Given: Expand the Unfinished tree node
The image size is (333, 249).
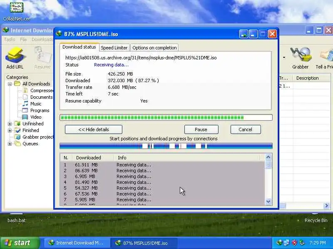Looking at the screenshot, I should 10,124.
